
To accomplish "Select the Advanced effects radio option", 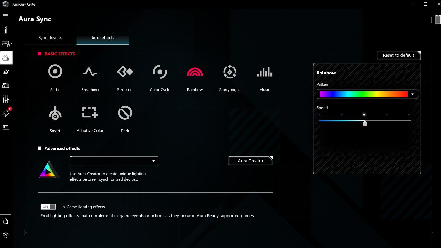I will (x=39, y=148).
